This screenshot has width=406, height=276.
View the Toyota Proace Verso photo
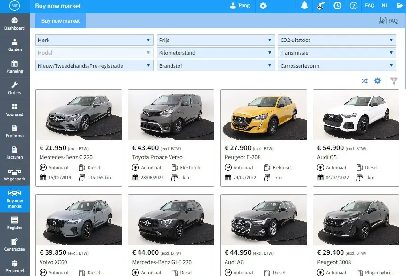coord(171,115)
